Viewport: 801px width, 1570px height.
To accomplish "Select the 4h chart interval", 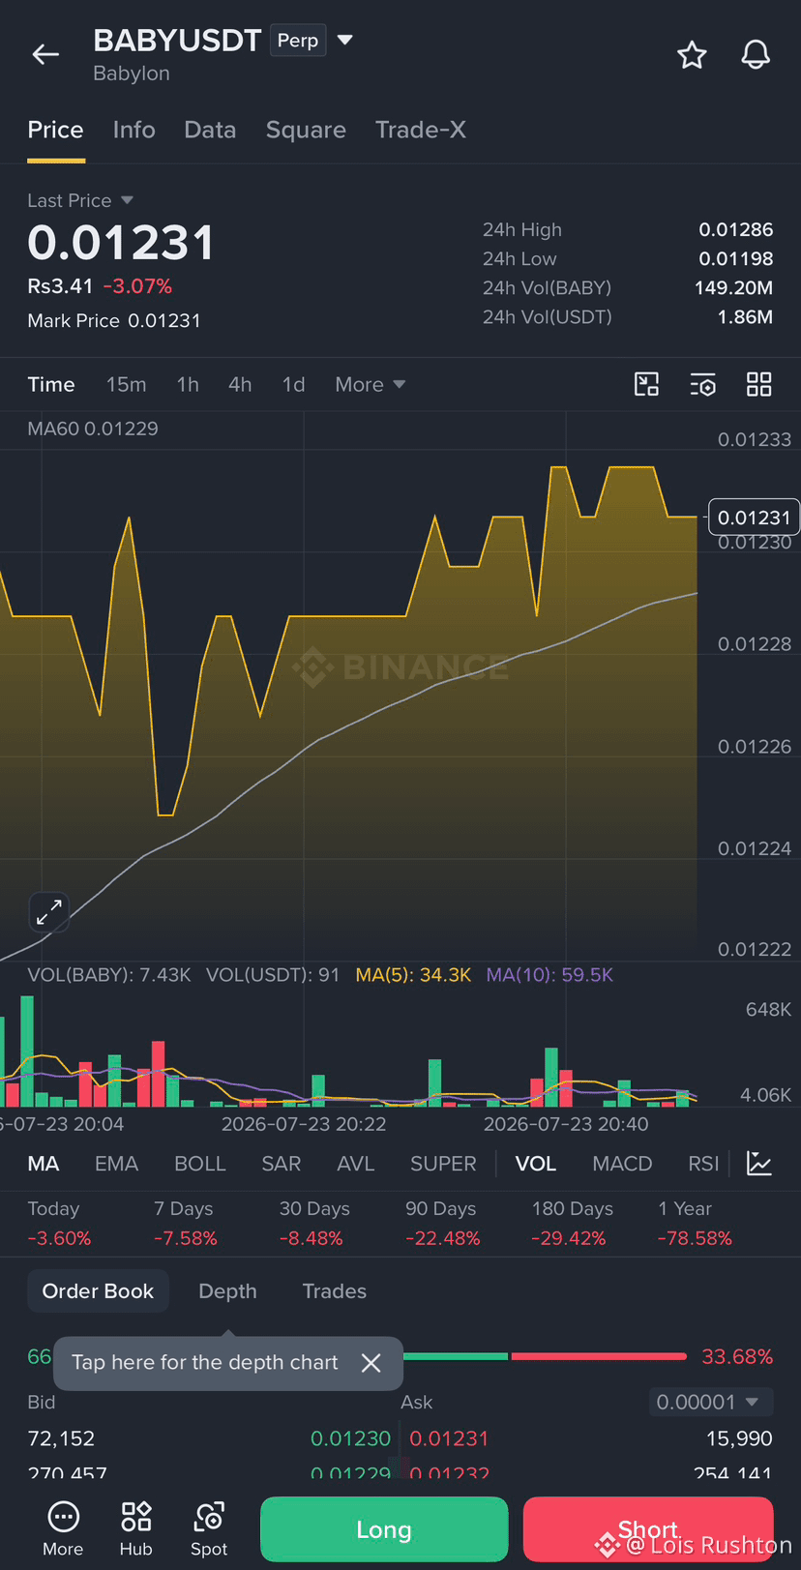I will click(x=240, y=385).
